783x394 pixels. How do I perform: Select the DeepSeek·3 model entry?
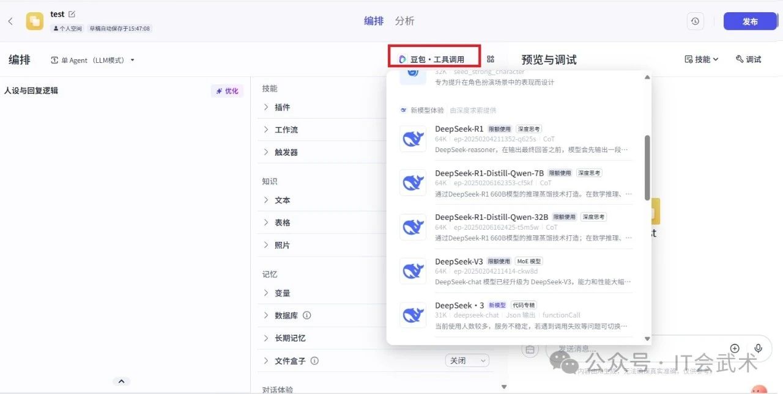(516, 315)
